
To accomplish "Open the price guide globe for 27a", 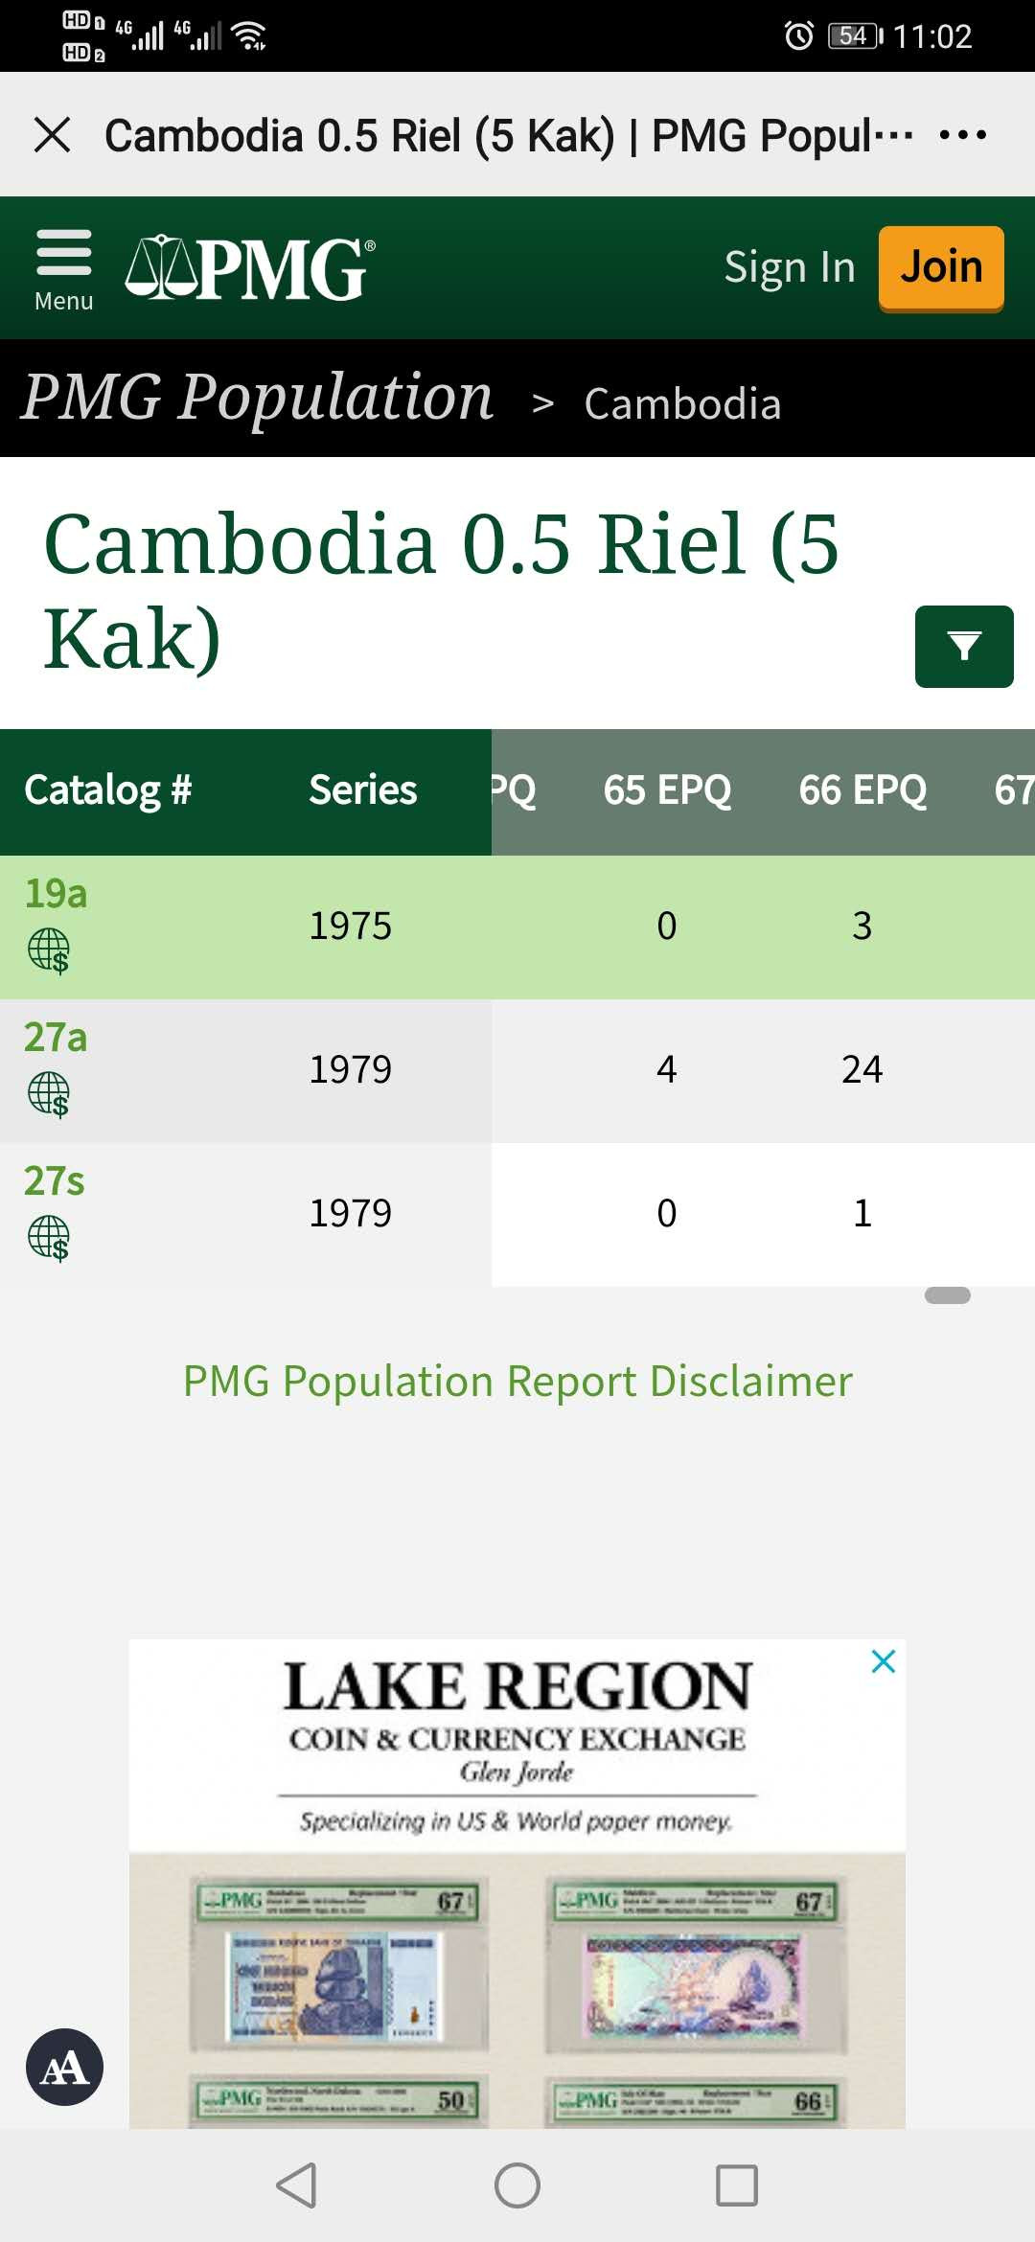I will (49, 1095).
